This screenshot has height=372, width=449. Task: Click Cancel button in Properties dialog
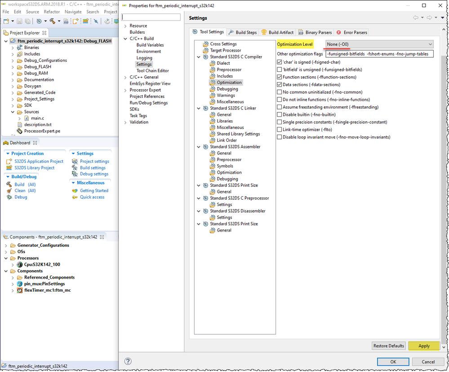point(428,362)
